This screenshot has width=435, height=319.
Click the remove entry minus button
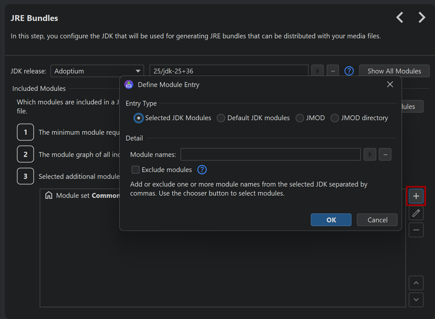point(416,230)
